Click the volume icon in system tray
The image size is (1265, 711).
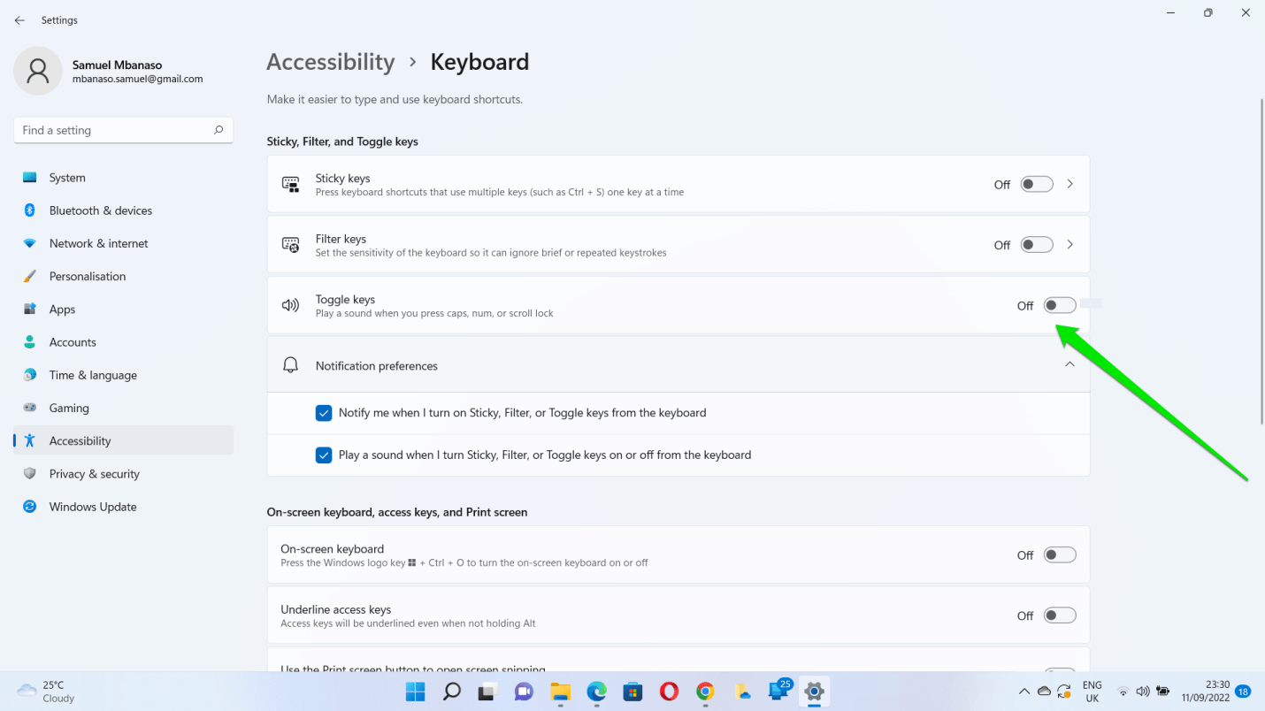1142,691
